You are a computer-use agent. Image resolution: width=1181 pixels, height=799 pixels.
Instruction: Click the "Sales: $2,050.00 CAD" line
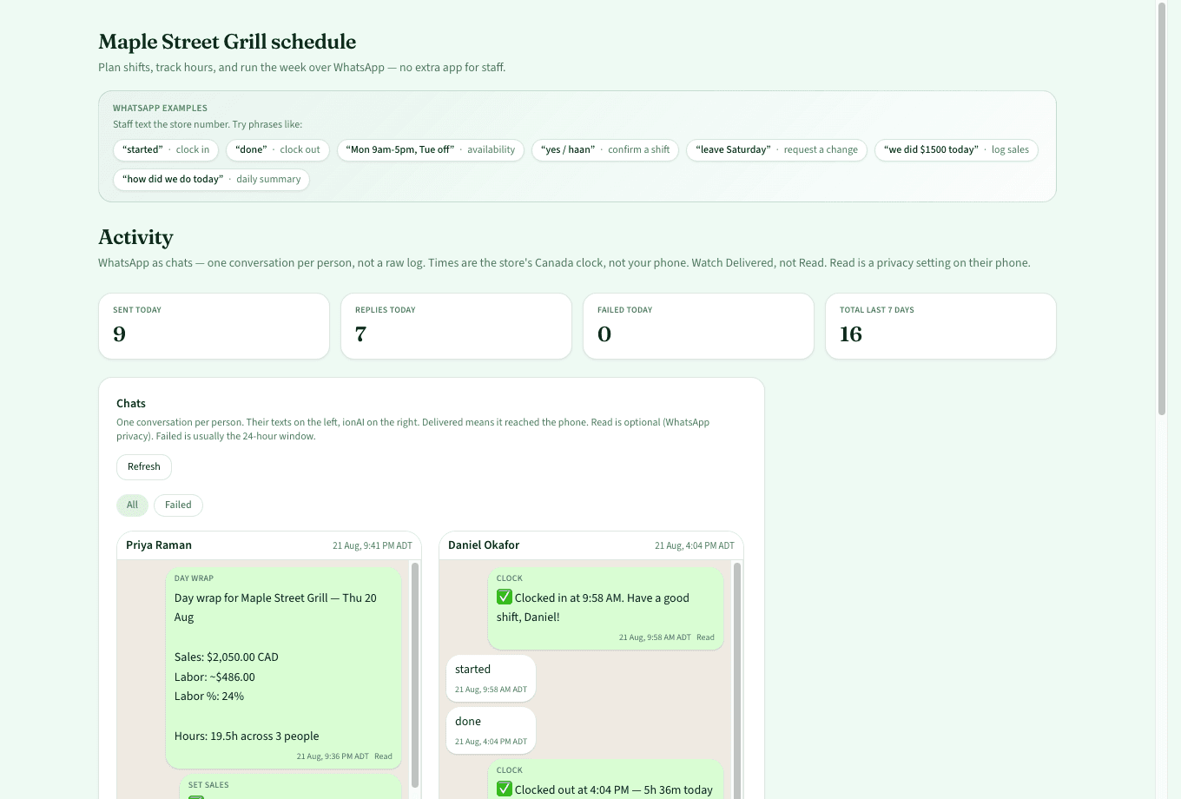[227, 657]
